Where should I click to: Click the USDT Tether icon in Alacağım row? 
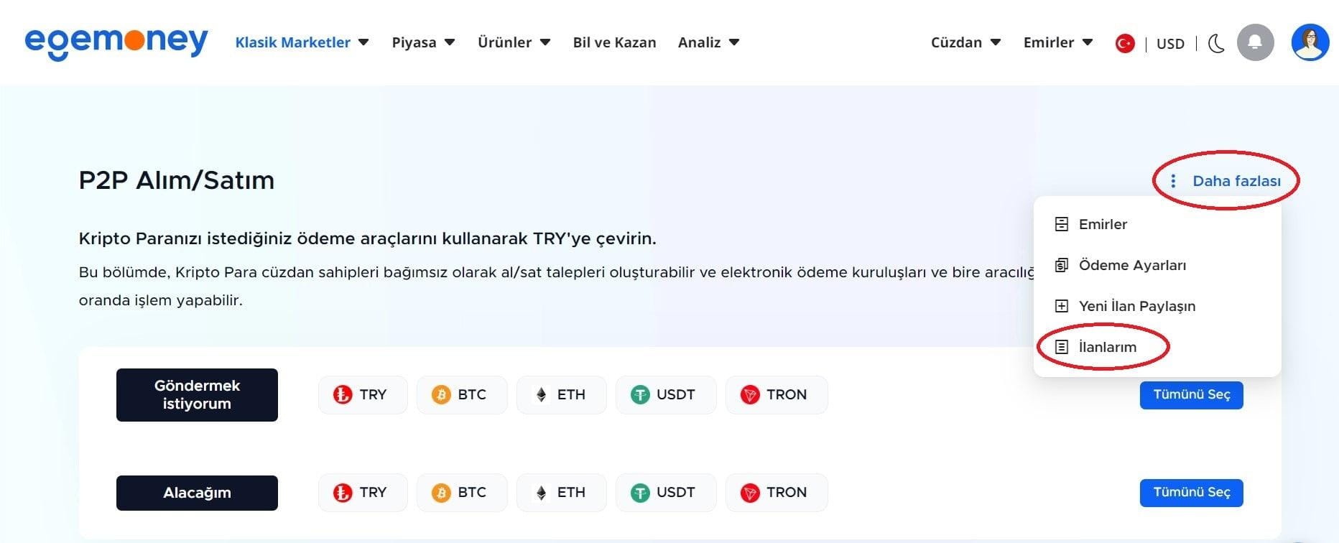[x=666, y=493]
